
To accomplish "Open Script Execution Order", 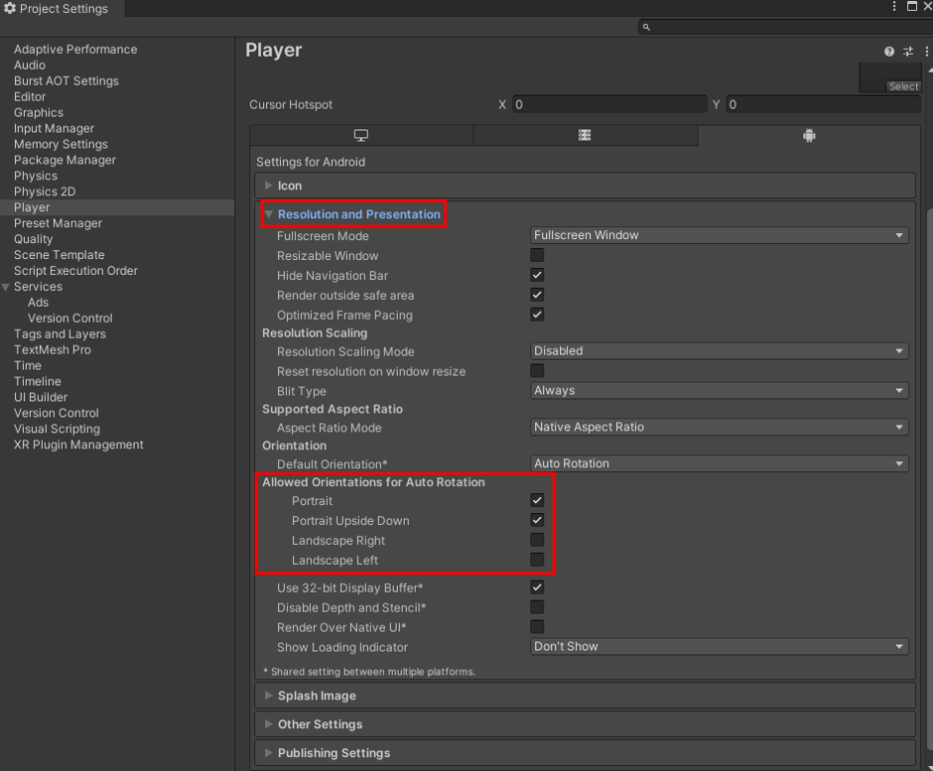I will coord(76,271).
